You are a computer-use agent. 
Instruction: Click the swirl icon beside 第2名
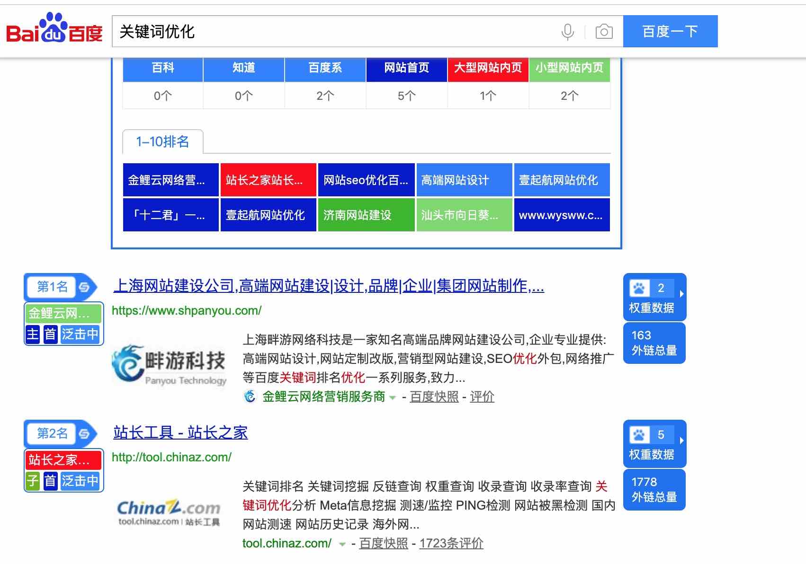pyautogui.click(x=84, y=433)
